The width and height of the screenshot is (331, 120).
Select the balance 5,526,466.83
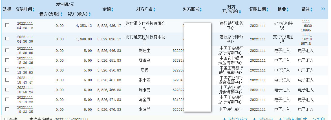(109, 90)
